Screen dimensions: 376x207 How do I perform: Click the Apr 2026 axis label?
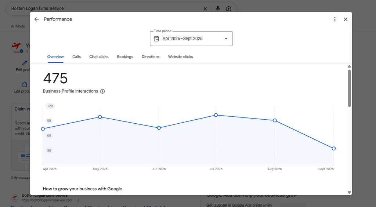50,169
